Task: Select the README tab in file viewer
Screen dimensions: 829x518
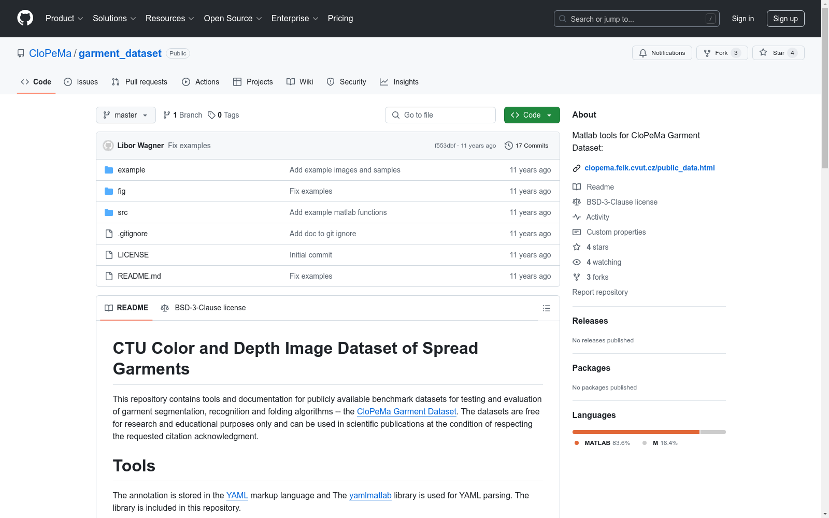Action: coord(126,308)
